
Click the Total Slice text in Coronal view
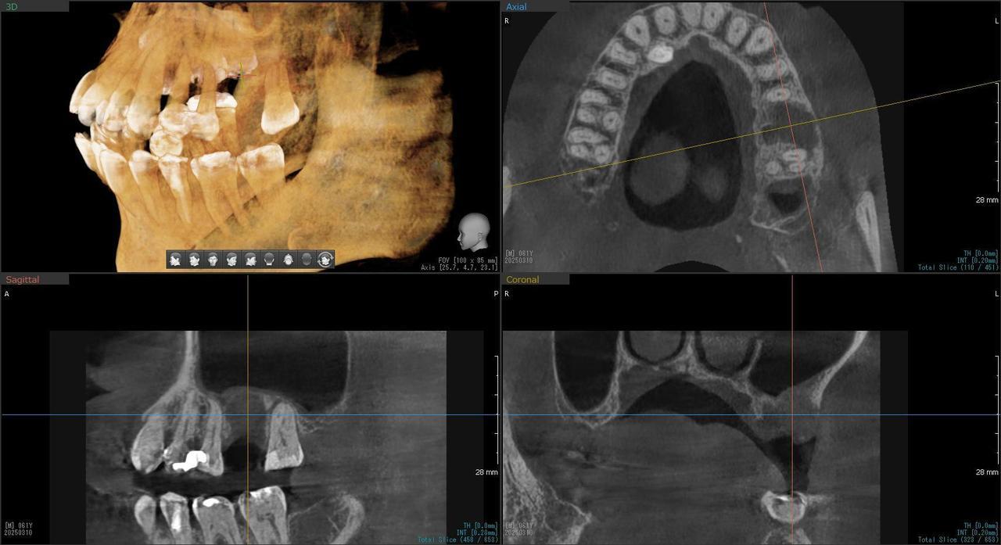click(958, 540)
